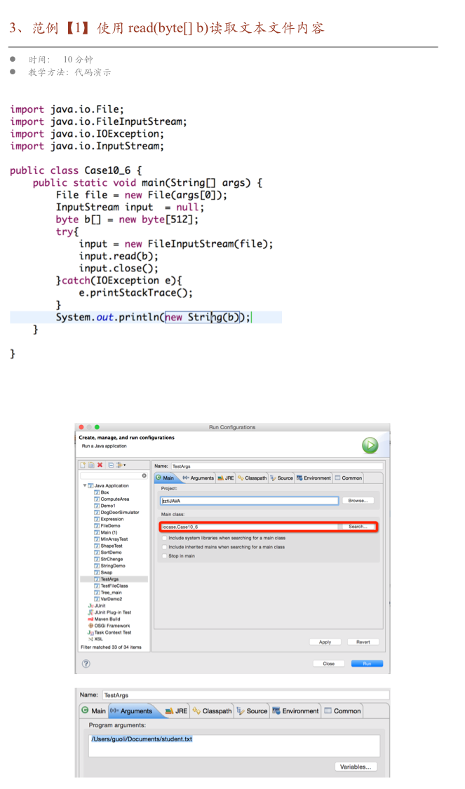Click the Collapse All icon in the configurations toolbar

coord(112,465)
